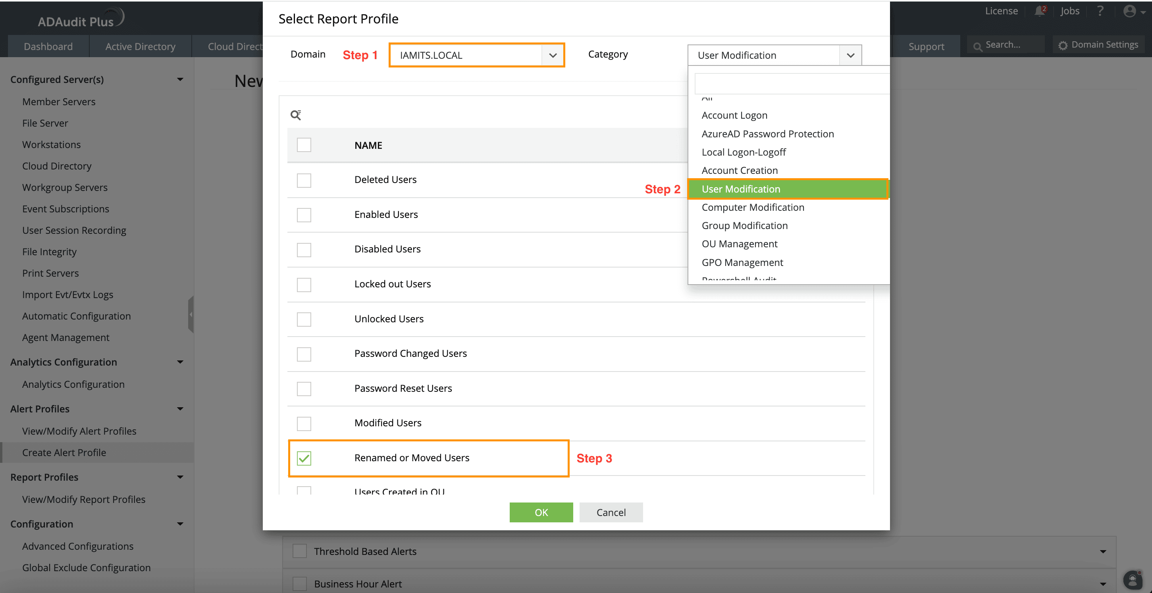This screenshot has width=1152, height=593.
Task: Choose Group Modification from the category list
Action: [745, 225]
